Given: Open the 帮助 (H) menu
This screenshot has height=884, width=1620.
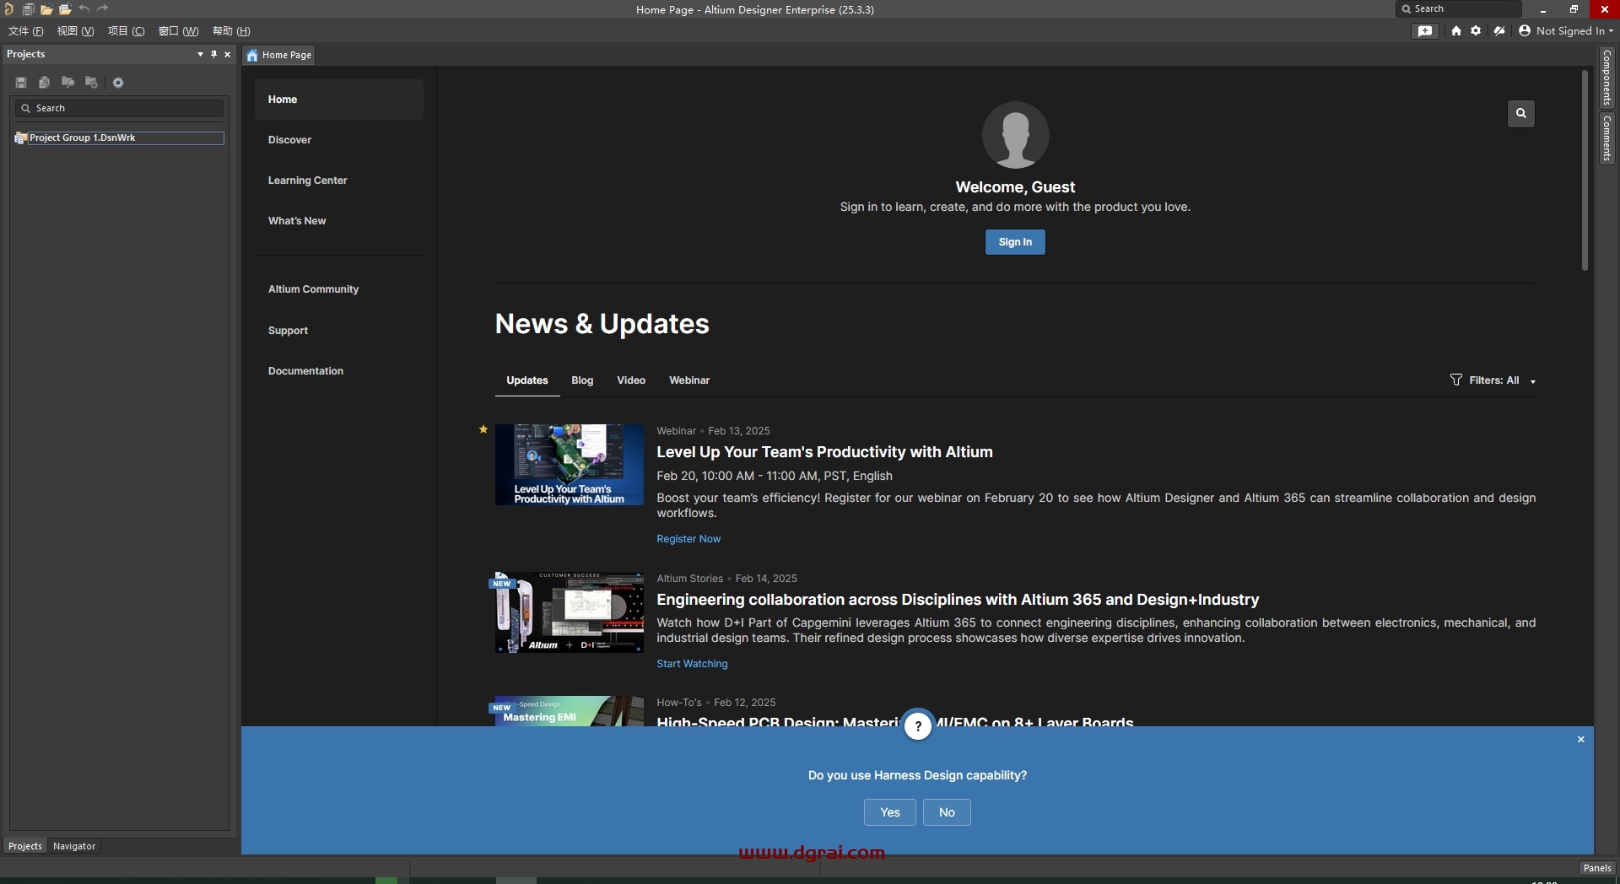Looking at the screenshot, I should 231,31.
